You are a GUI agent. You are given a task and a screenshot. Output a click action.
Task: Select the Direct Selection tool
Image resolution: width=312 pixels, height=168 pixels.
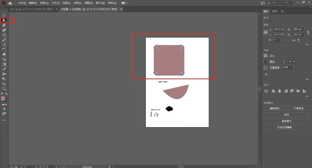pos(4,20)
